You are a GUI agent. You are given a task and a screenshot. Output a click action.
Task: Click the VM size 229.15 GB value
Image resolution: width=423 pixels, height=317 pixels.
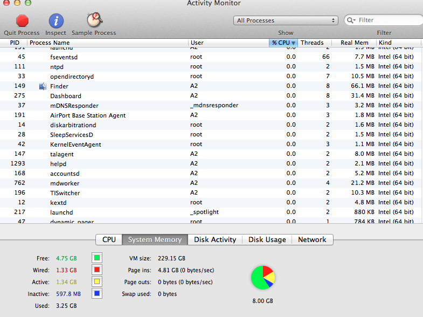pyautogui.click(x=171, y=258)
